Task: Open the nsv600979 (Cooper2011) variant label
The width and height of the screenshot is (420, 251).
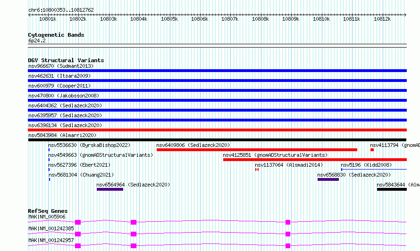Action: [x=59, y=86]
